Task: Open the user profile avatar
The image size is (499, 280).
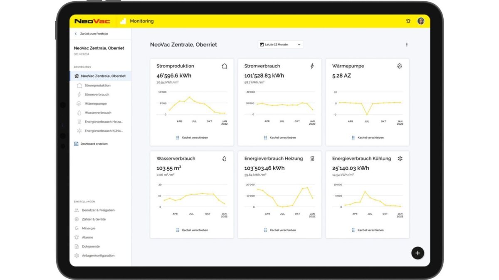Action: click(x=421, y=21)
